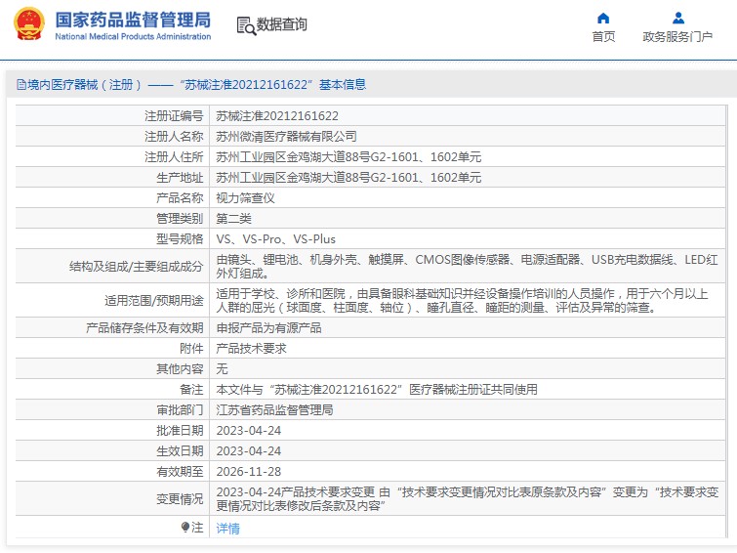Open 政务服务门户 text link
737x553 pixels.
coord(677,37)
